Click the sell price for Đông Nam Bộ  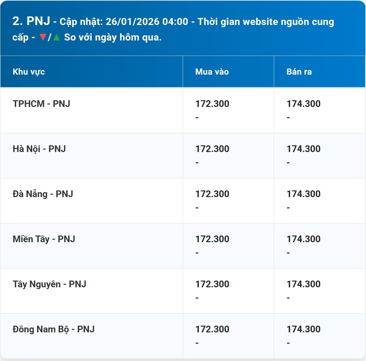pos(304,329)
